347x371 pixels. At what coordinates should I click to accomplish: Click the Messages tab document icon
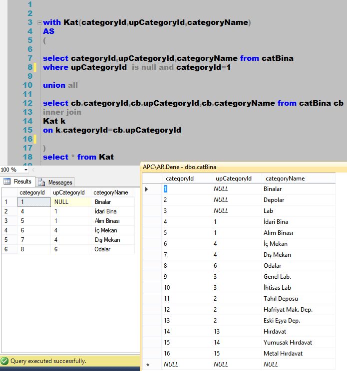pos(41,182)
